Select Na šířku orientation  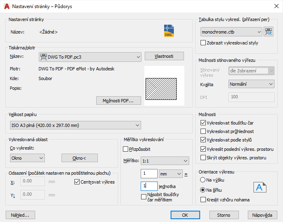click(x=203, y=190)
